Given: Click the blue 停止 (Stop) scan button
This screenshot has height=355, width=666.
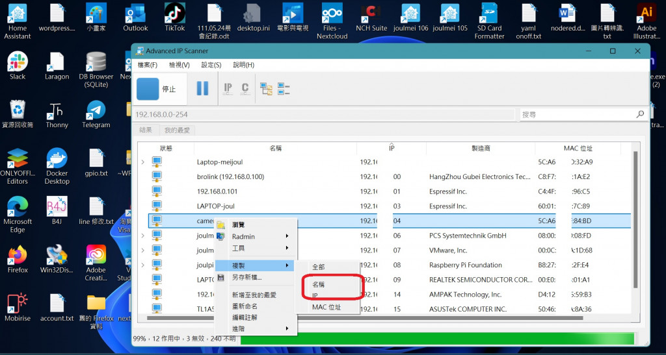Looking at the screenshot, I should tap(160, 89).
